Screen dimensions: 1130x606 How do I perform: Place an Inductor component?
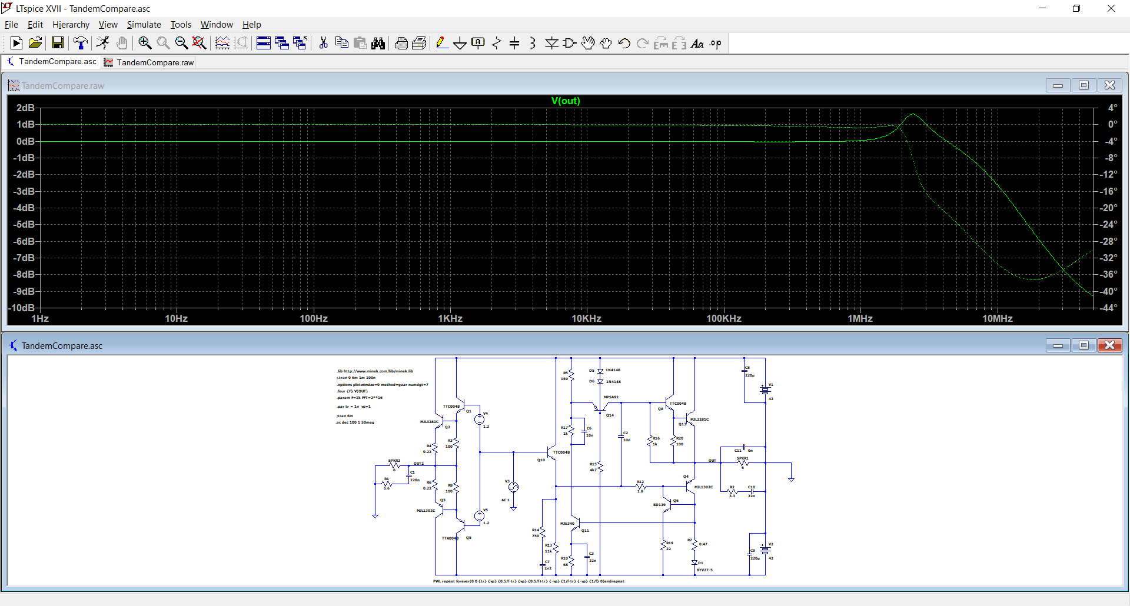pyautogui.click(x=533, y=43)
